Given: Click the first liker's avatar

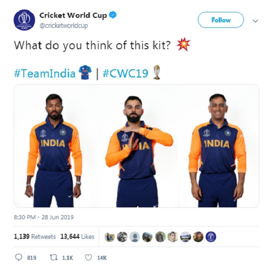Looking at the screenshot, I should [110, 237].
